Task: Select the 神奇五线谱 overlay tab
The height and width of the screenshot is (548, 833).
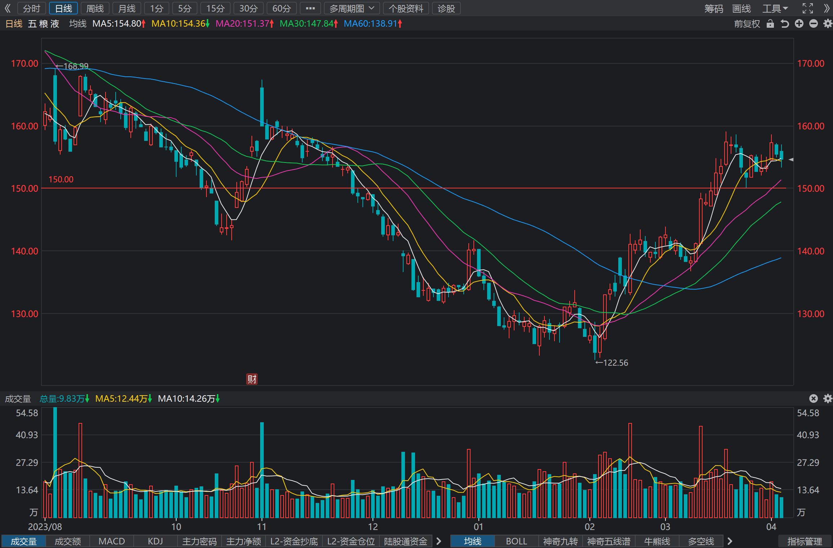Action: [x=609, y=541]
